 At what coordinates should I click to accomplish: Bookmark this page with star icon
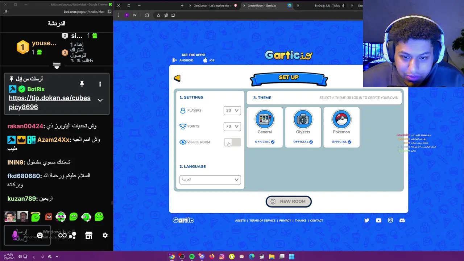(x=158, y=15)
